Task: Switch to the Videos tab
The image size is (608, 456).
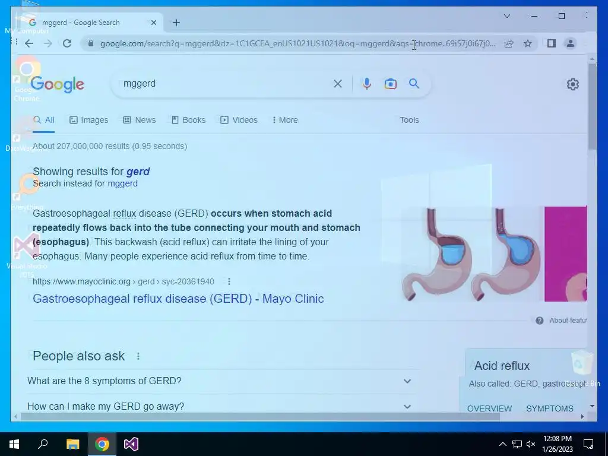Action: click(239, 120)
